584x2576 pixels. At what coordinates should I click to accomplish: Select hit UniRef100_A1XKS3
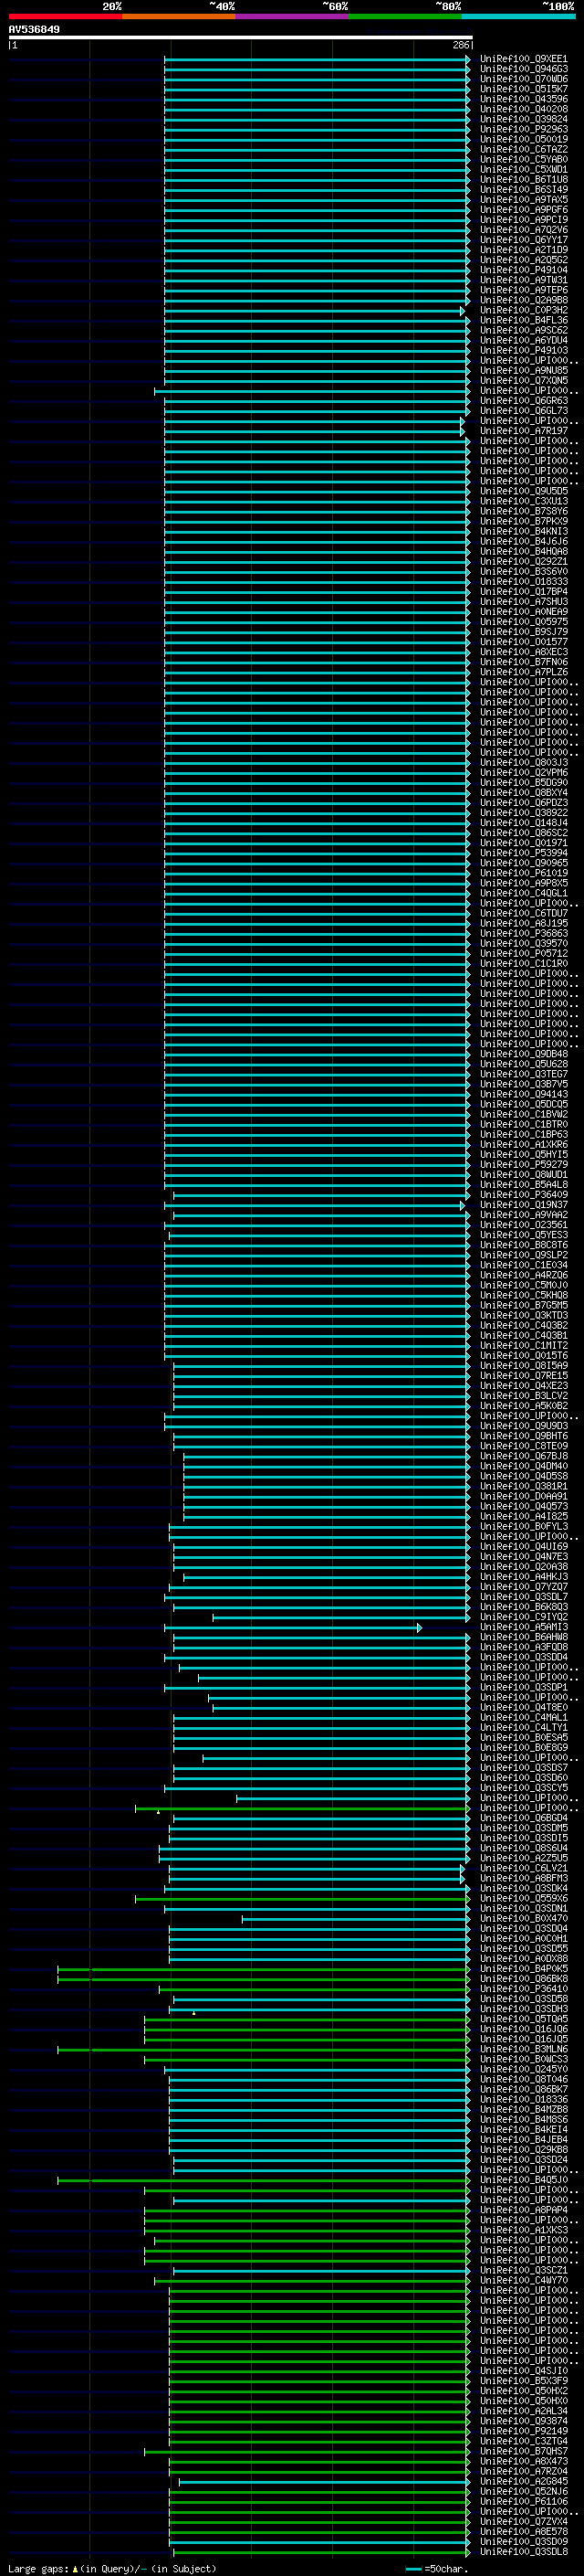tap(523, 2230)
